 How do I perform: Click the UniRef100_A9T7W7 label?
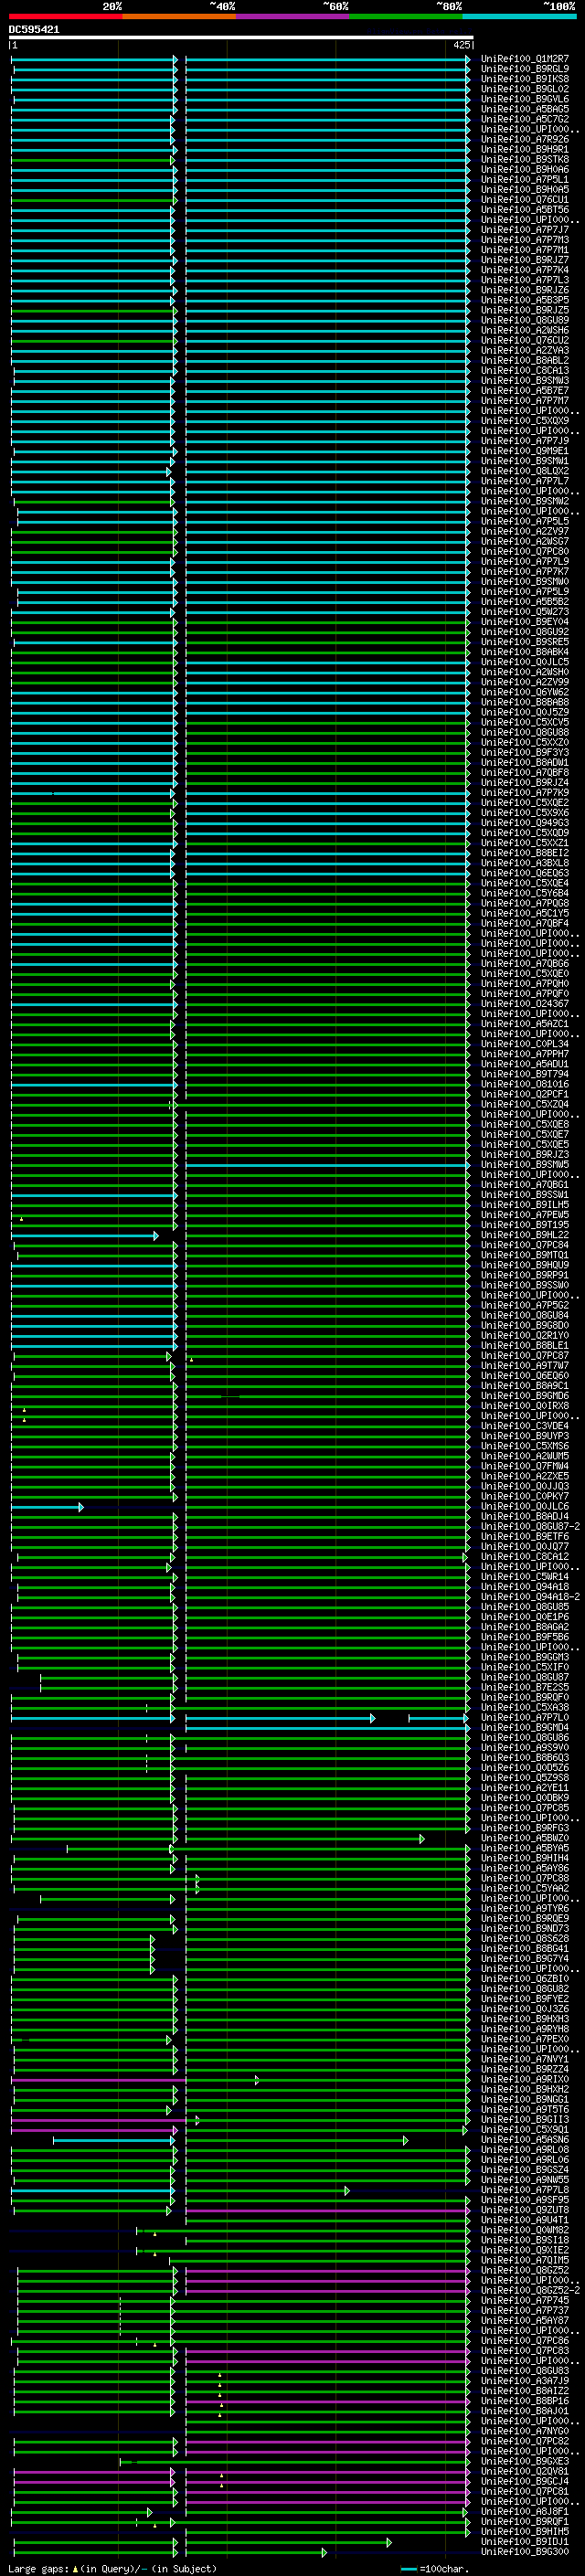(525, 1366)
